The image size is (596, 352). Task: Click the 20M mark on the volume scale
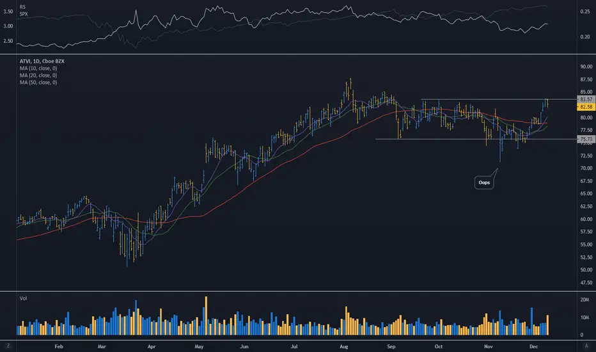[x=584, y=300]
